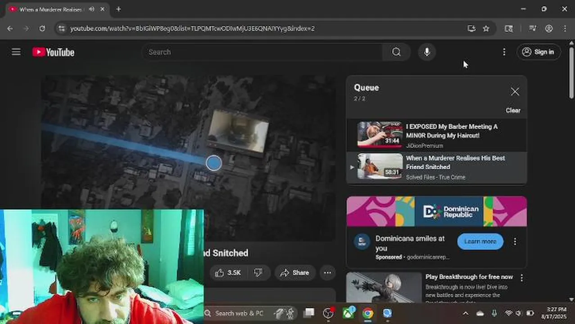575x324 pixels.
Task: Click the search magnifier button
Action: coord(396,52)
